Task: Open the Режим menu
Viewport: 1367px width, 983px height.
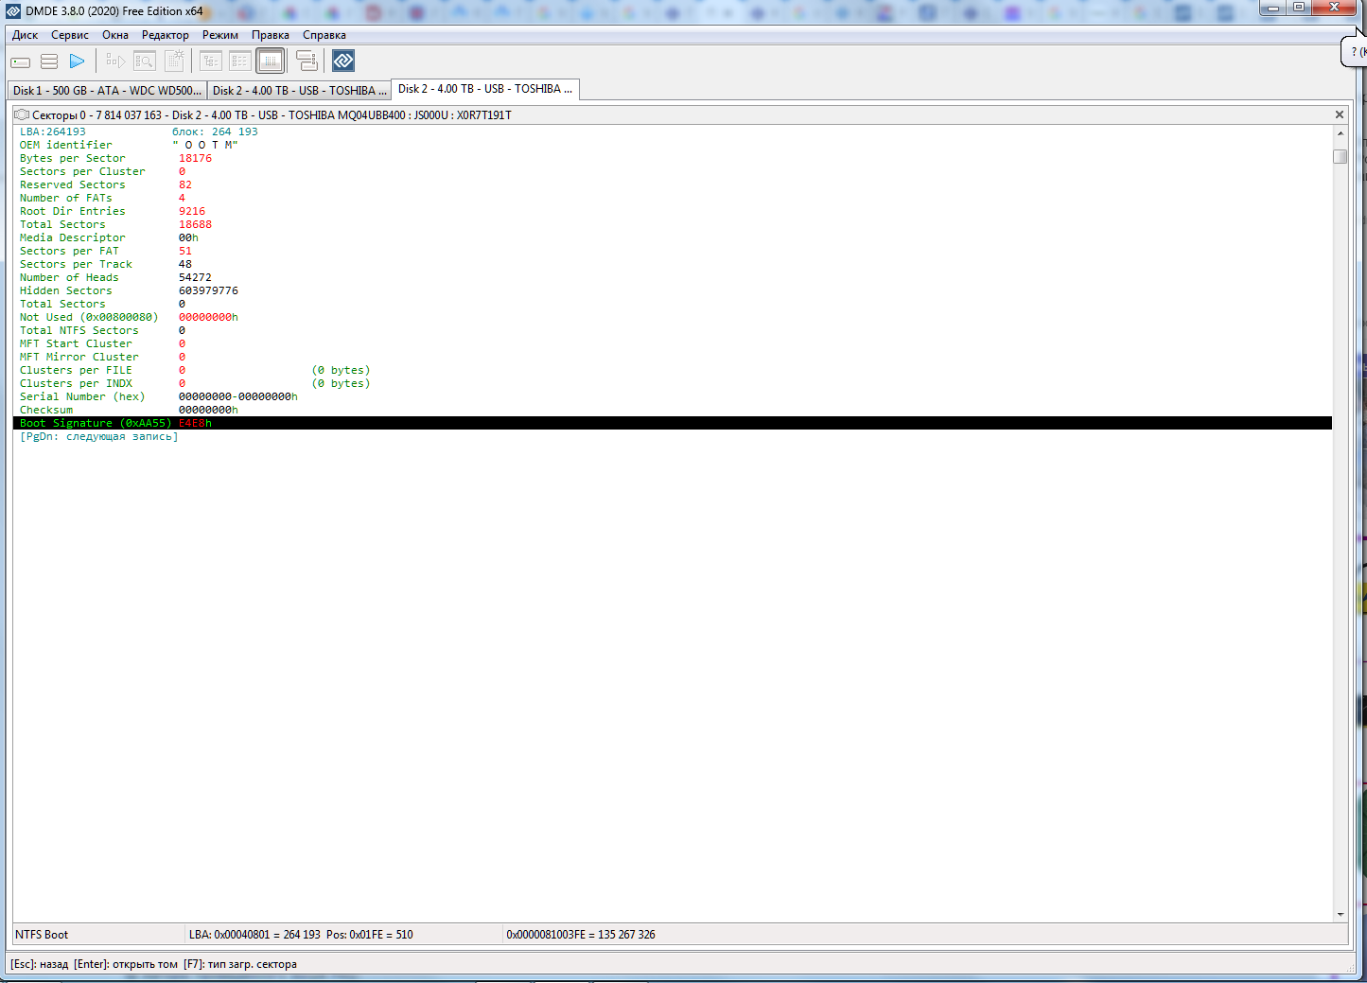Action: (220, 35)
